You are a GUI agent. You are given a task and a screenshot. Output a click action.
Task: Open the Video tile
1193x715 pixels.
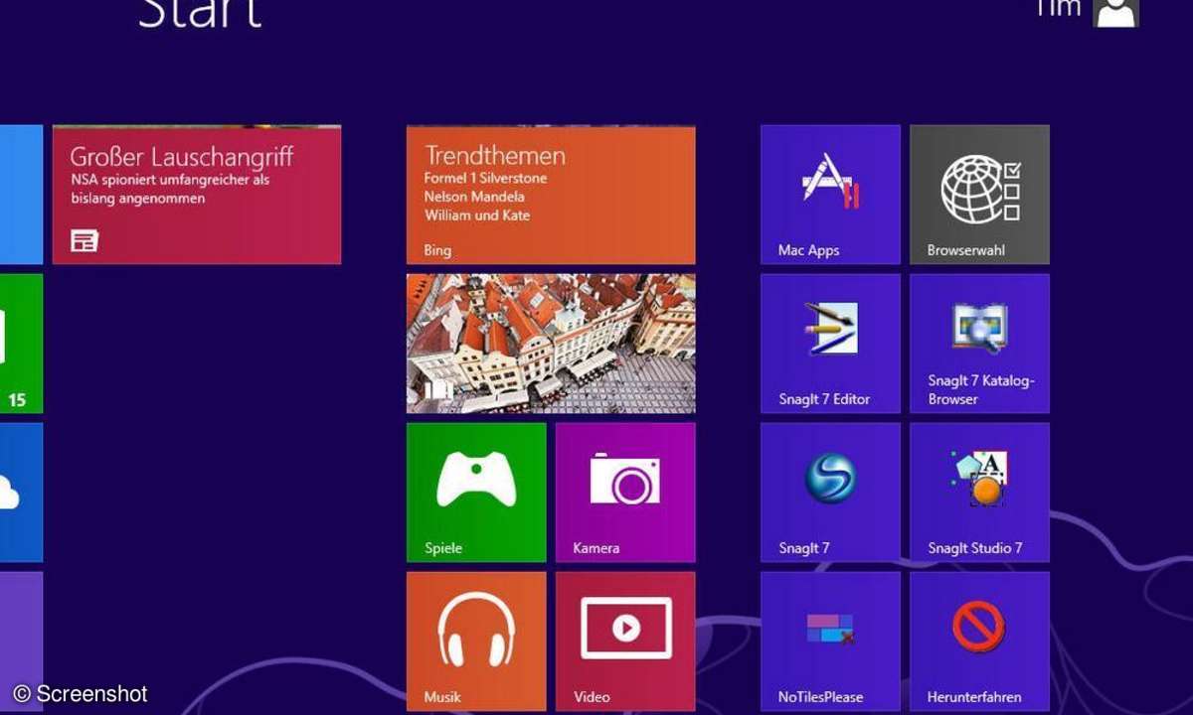[625, 642]
